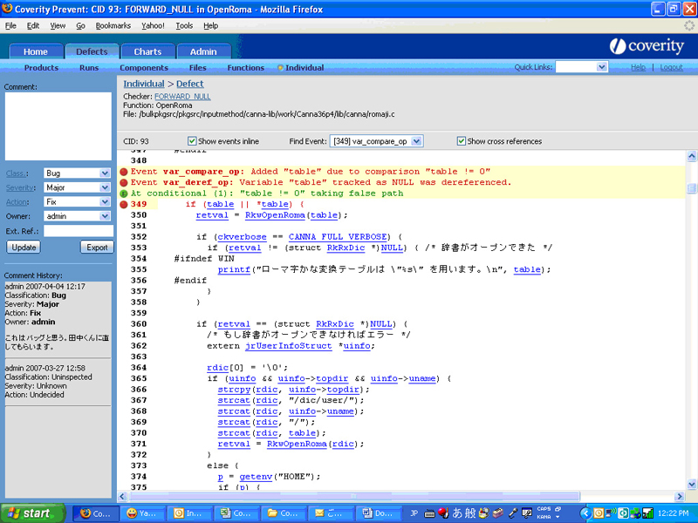Click the green marker beside 'At conditional (1)'
The image size is (698, 523).
(x=124, y=194)
